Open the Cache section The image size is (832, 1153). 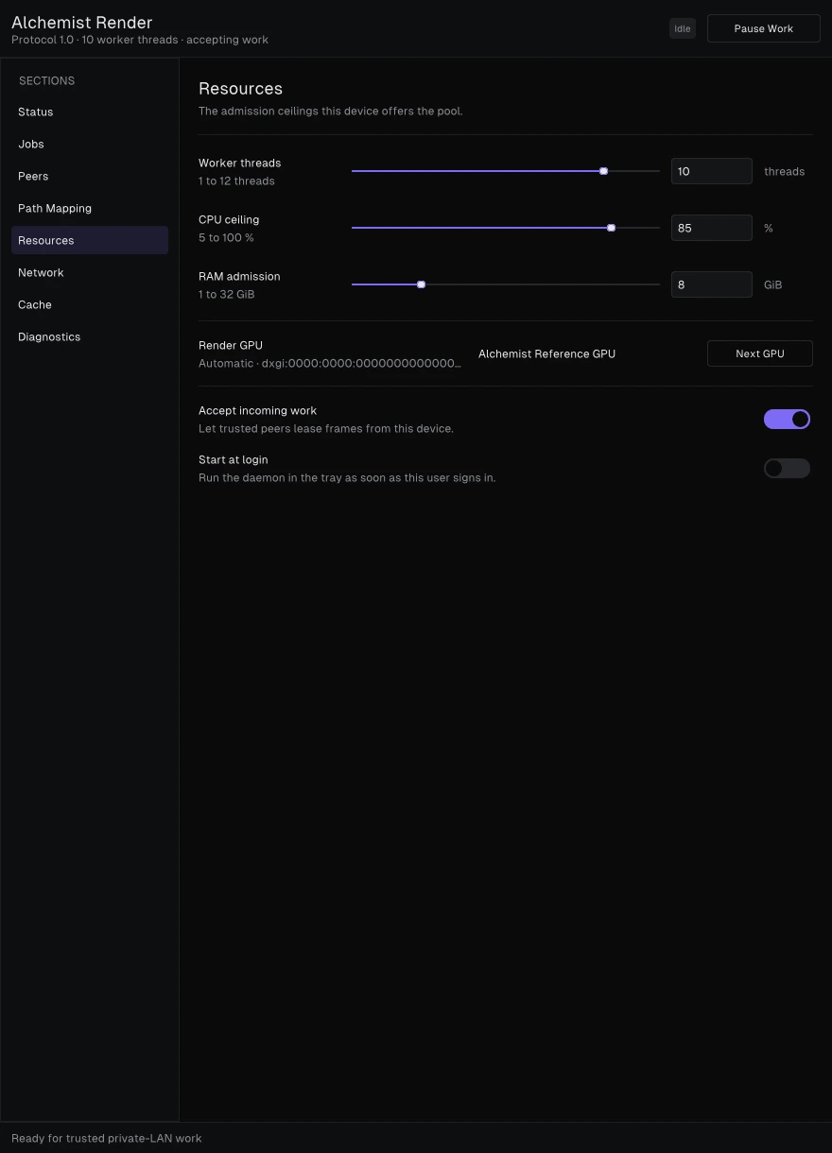[x=90, y=304]
